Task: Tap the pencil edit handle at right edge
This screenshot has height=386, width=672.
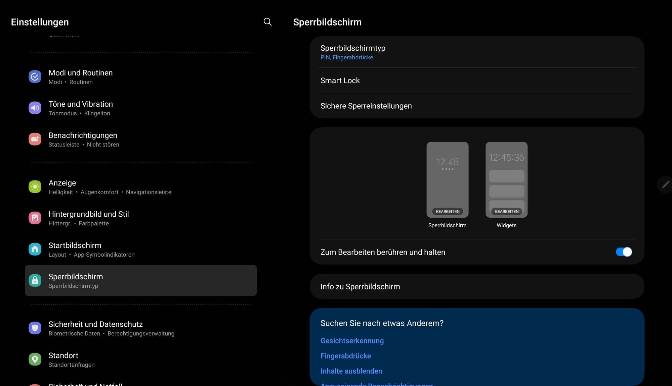Action: coord(665,184)
